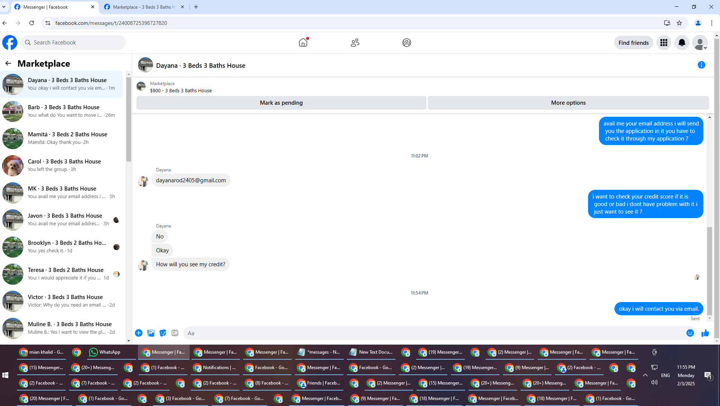Screen dimensions: 720x406
Task: Open the Facebook menu grid icon
Action: click(x=664, y=43)
